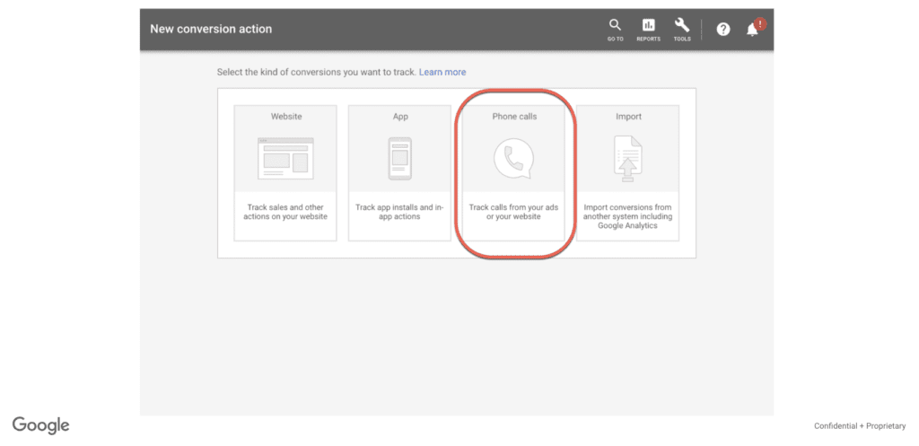
Task: Click 'Import conversions from another system' text
Action: point(628,216)
